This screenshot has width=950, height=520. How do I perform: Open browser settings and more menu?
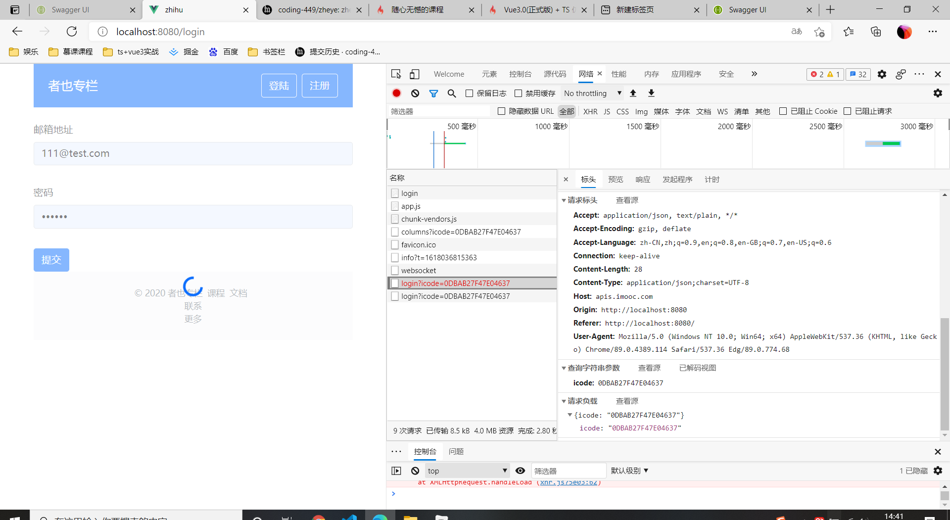coord(933,32)
